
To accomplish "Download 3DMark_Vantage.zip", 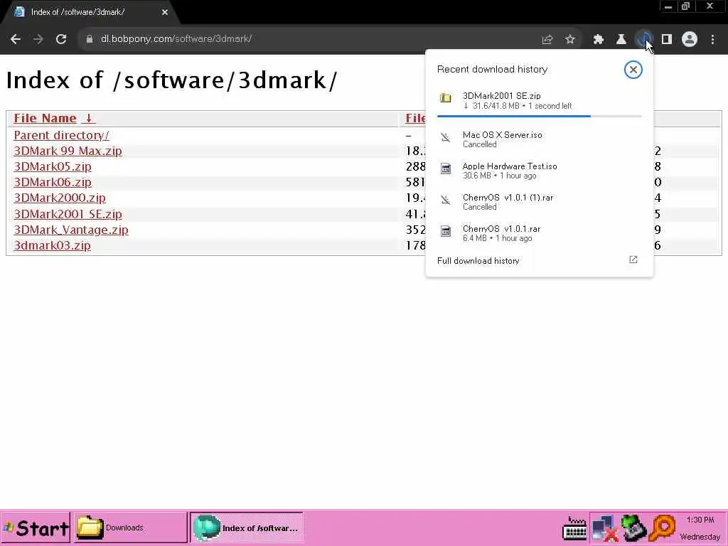I will 71,230.
